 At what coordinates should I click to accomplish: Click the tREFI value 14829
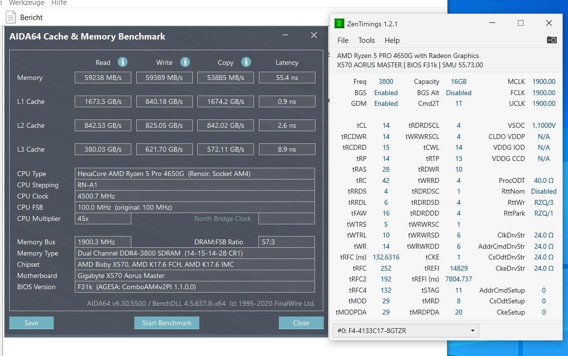click(459, 268)
